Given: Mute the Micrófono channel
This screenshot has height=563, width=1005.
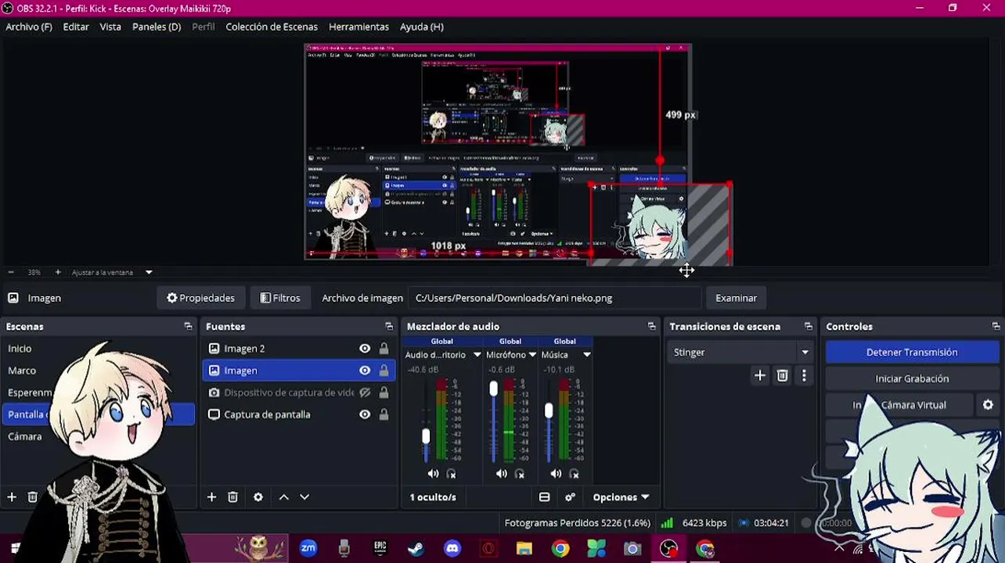Looking at the screenshot, I should coord(501,474).
